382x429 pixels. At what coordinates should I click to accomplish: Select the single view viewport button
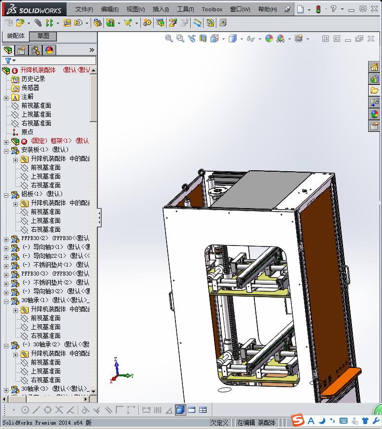(x=180, y=410)
